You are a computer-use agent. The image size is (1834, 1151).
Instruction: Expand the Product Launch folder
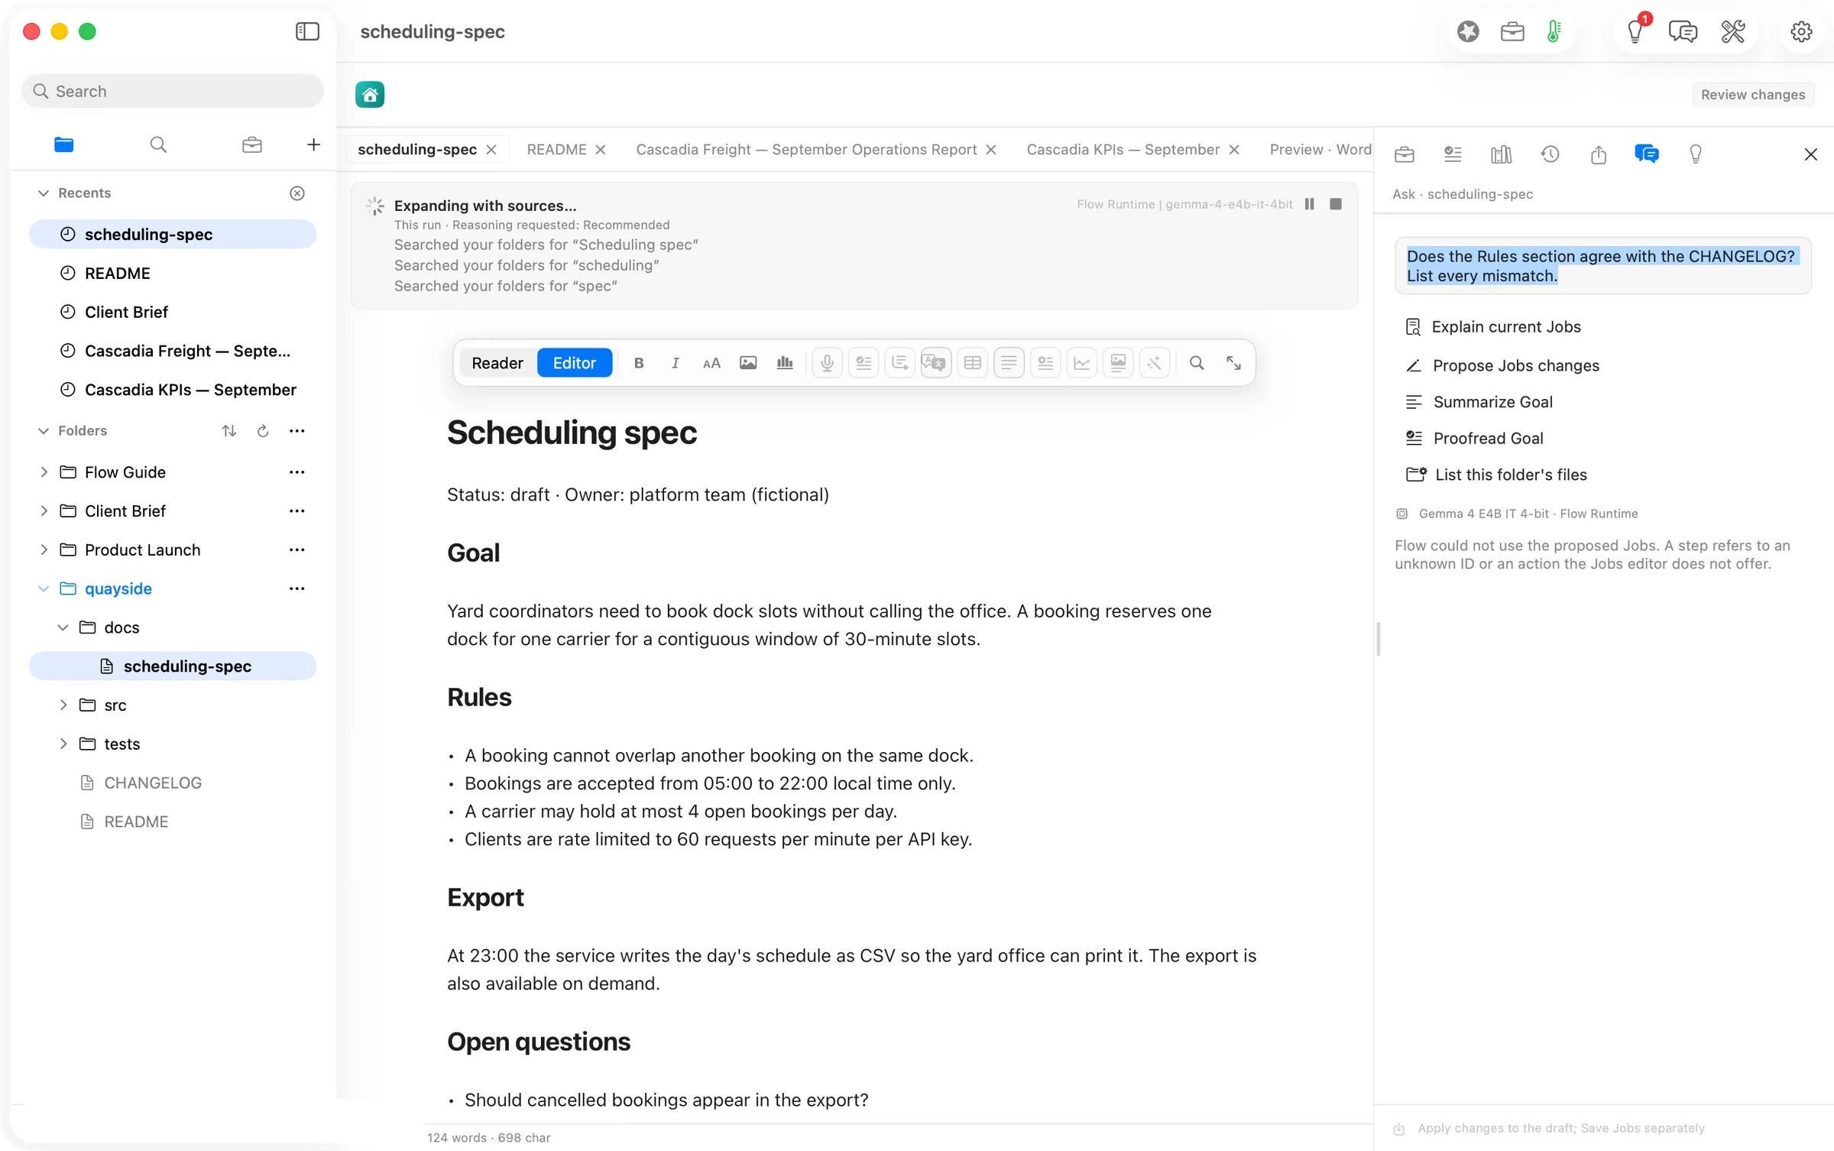pos(44,550)
